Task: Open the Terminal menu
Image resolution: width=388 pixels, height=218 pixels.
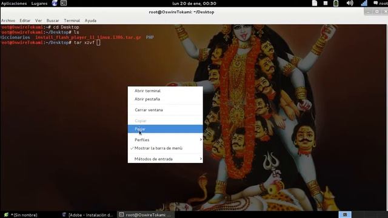Action: (x=72, y=21)
